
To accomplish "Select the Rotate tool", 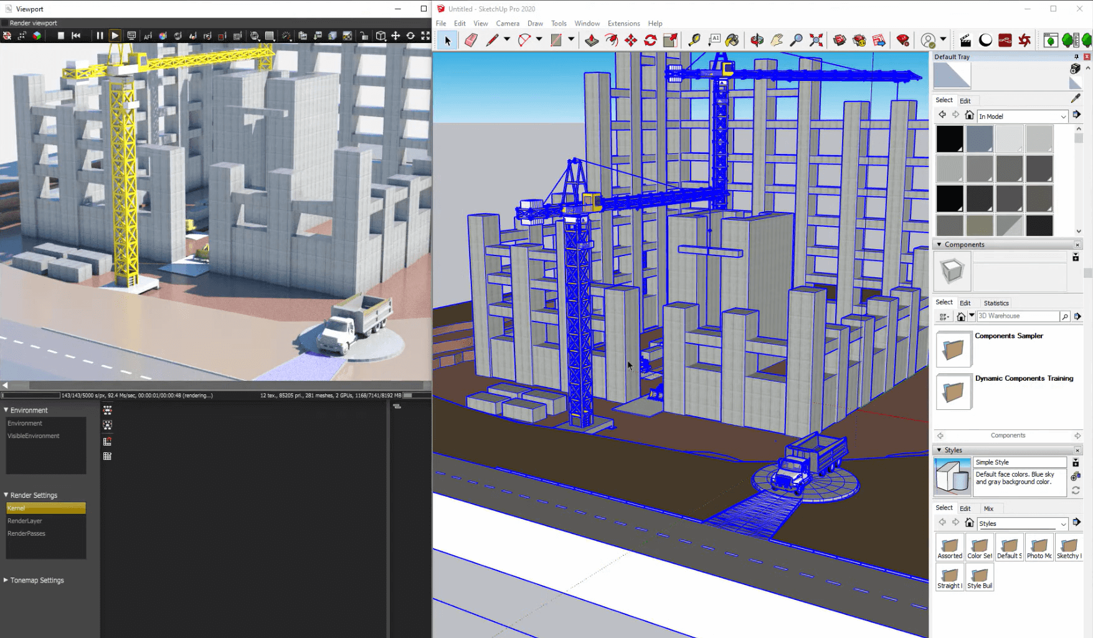I will 650,40.
